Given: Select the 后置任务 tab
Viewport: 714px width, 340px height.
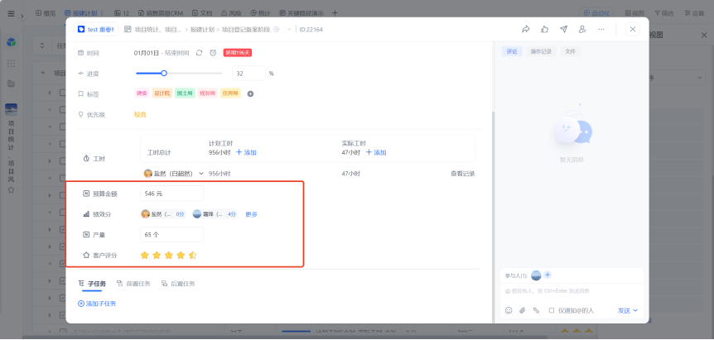Looking at the screenshot, I should (x=178, y=284).
